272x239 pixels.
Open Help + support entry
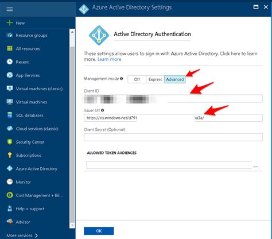tap(30, 209)
